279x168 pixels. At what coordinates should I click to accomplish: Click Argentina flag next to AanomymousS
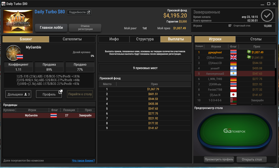(233, 73)
